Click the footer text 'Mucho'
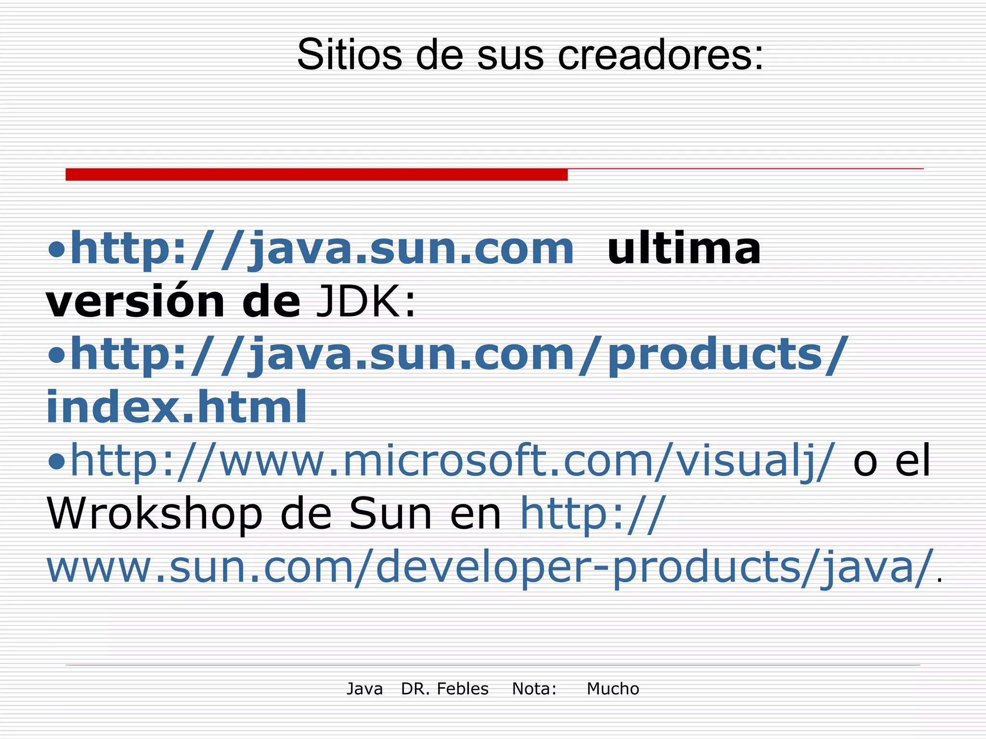Screen dimensions: 986x739 pyautogui.click(x=612, y=689)
